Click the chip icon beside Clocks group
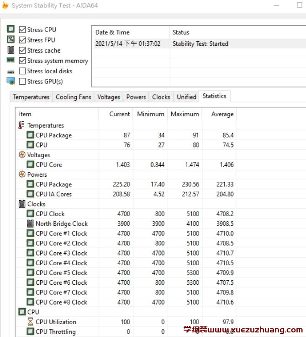 click(x=21, y=204)
